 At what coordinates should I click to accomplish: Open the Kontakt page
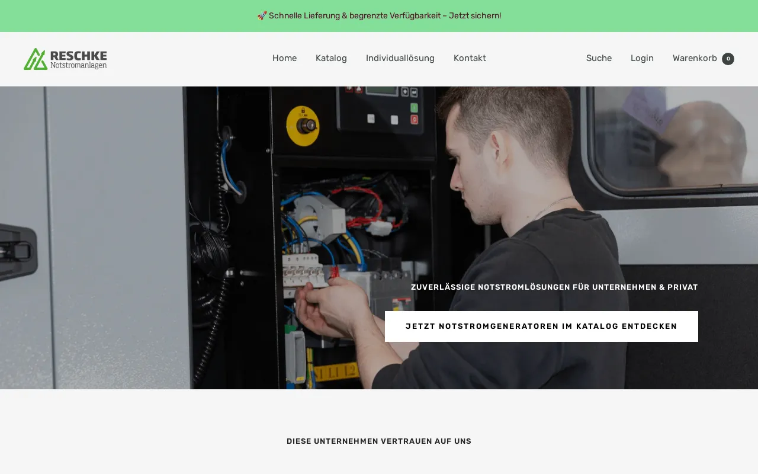point(470,58)
